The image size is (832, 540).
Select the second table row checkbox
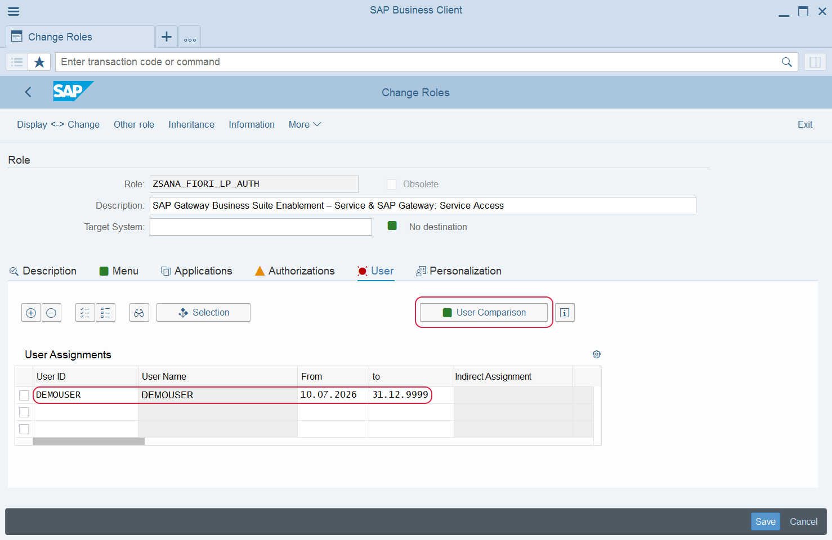tap(24, 412)
